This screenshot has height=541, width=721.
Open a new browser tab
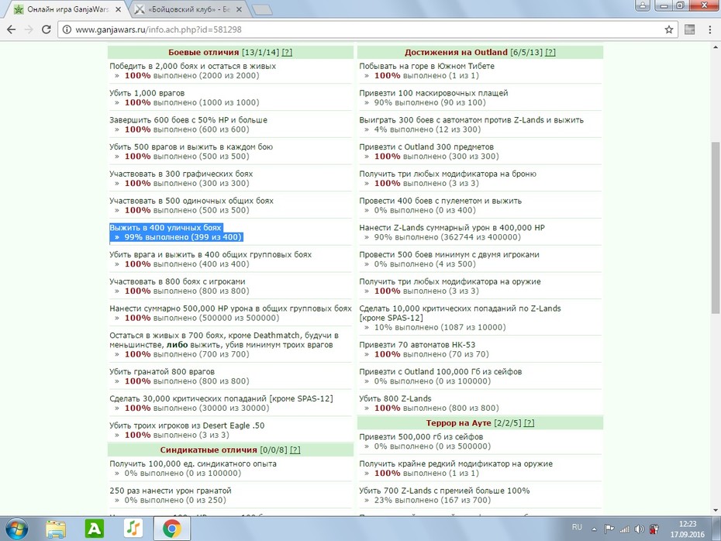[263, 9]
